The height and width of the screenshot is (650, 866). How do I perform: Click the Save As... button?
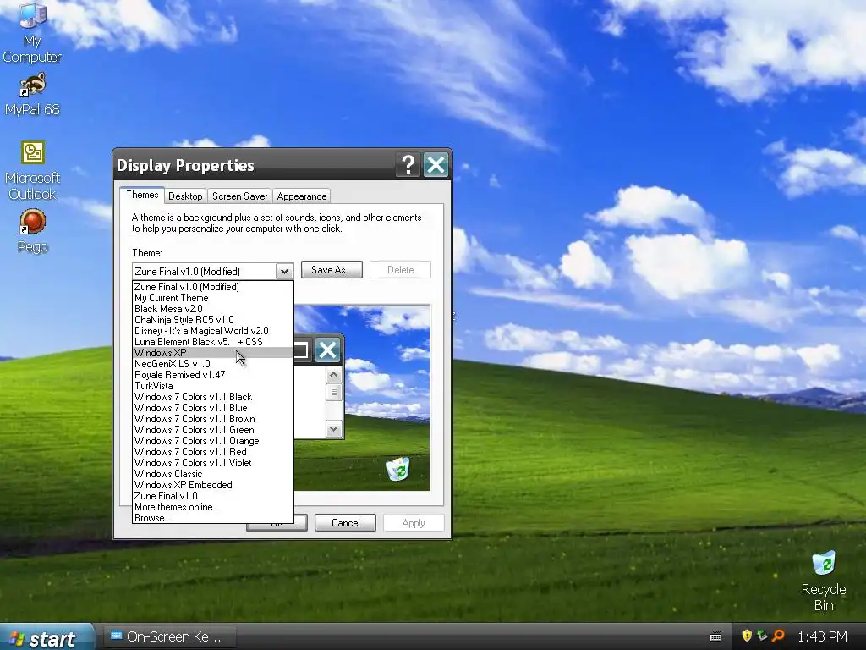pos(332,270)
